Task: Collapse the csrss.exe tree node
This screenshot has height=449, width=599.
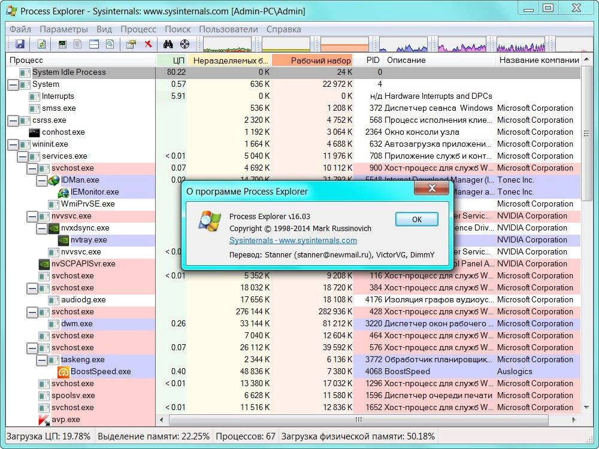Action: pos(13,121)
